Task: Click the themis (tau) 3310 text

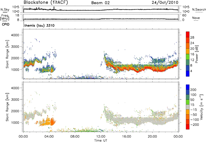Action: (x=39, y=25)
